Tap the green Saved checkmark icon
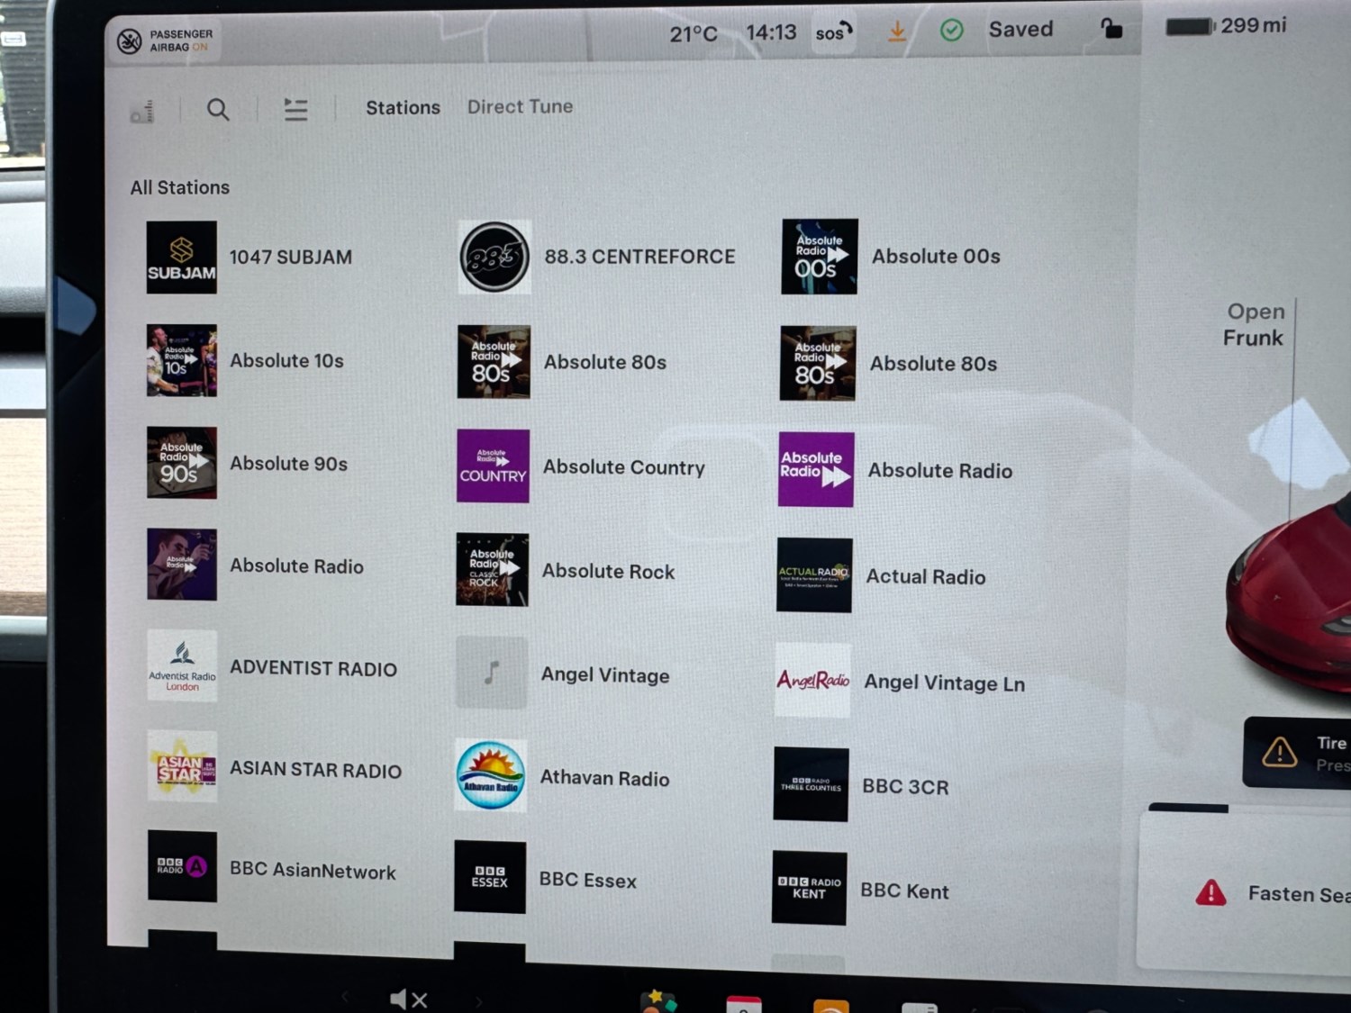 951,31
